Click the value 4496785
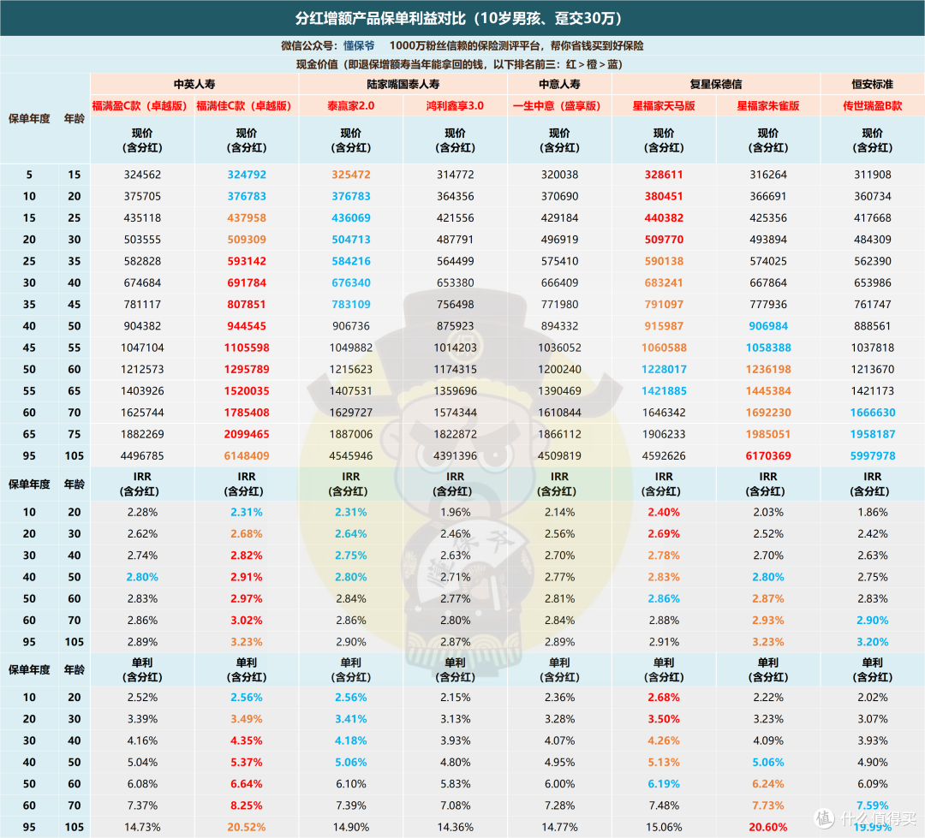The height and width of the screenshot is (838, 925). pos(142,456)
